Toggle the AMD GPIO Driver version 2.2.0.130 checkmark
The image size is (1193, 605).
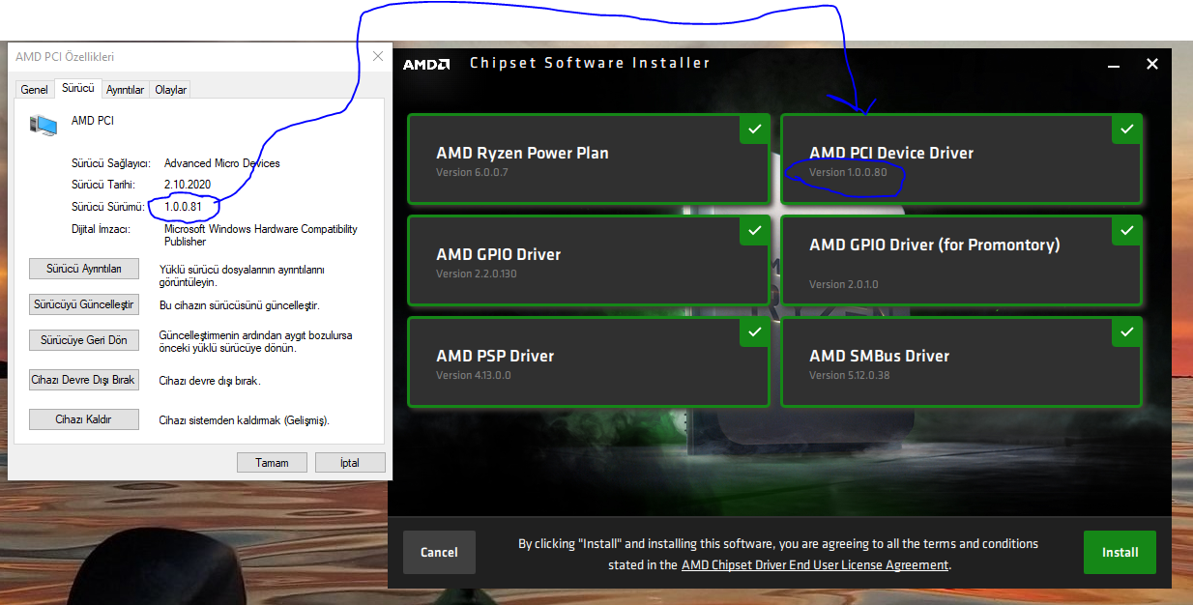(754, 230)
